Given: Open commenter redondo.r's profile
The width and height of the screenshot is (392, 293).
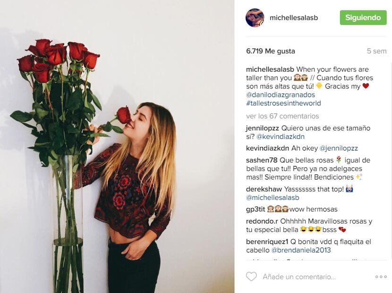Looking at the screenshot, I should click(262, 221).
